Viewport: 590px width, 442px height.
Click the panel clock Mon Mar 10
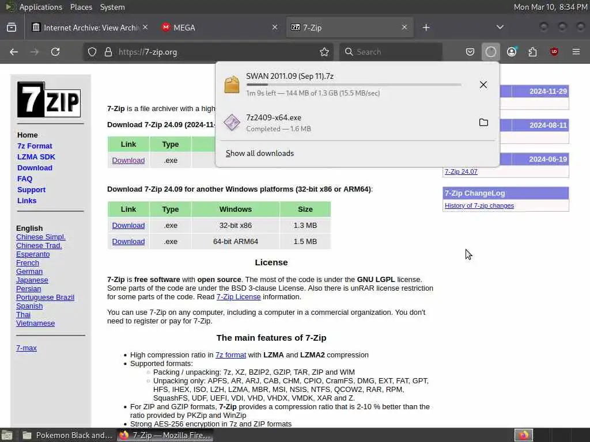click(550, 7)
